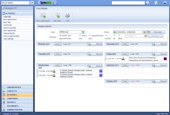
Task: Open Saturday 27/3 day heading link
Action: pos(112,65)
